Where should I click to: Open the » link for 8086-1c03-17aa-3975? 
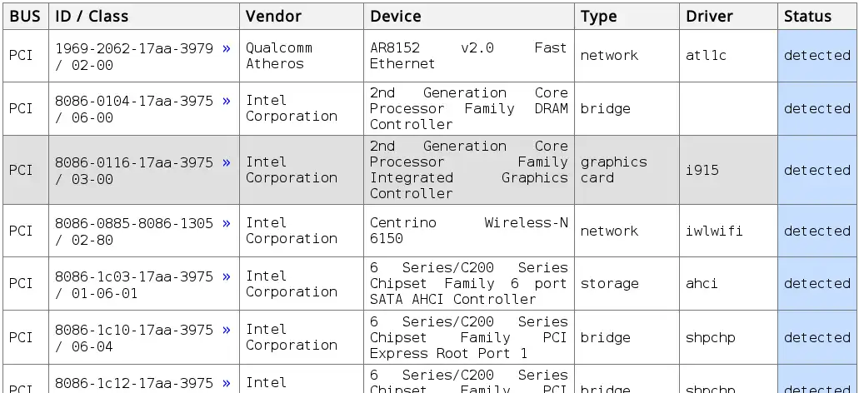(x=227, y=277)
